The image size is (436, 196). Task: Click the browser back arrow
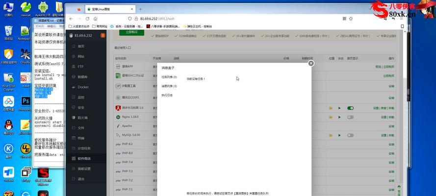71,19
